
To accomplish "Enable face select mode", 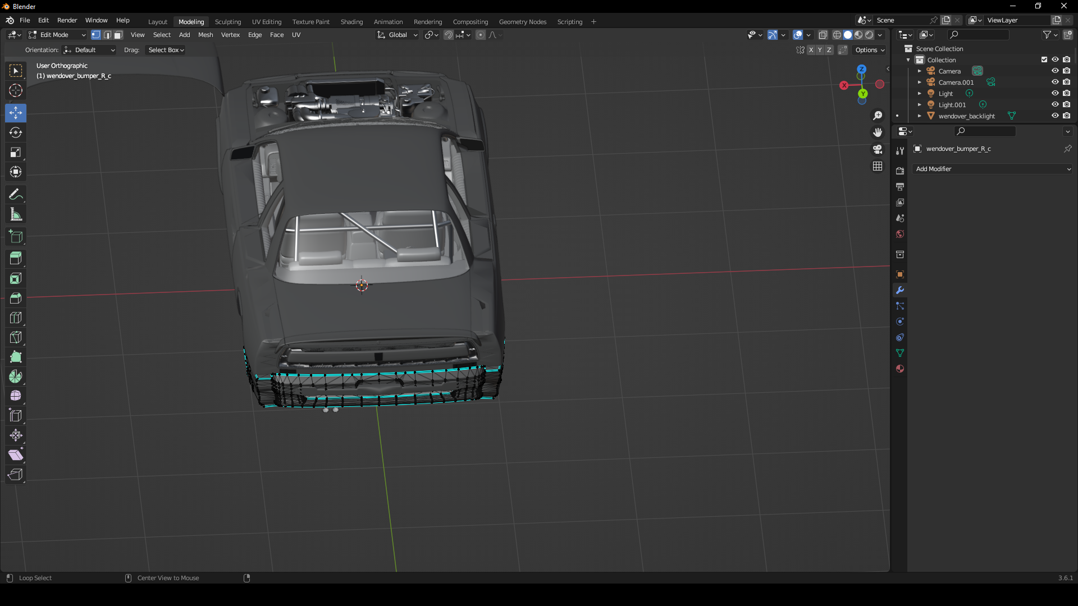I will 118,35.
